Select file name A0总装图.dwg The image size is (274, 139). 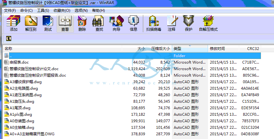(x=22, y=121)
